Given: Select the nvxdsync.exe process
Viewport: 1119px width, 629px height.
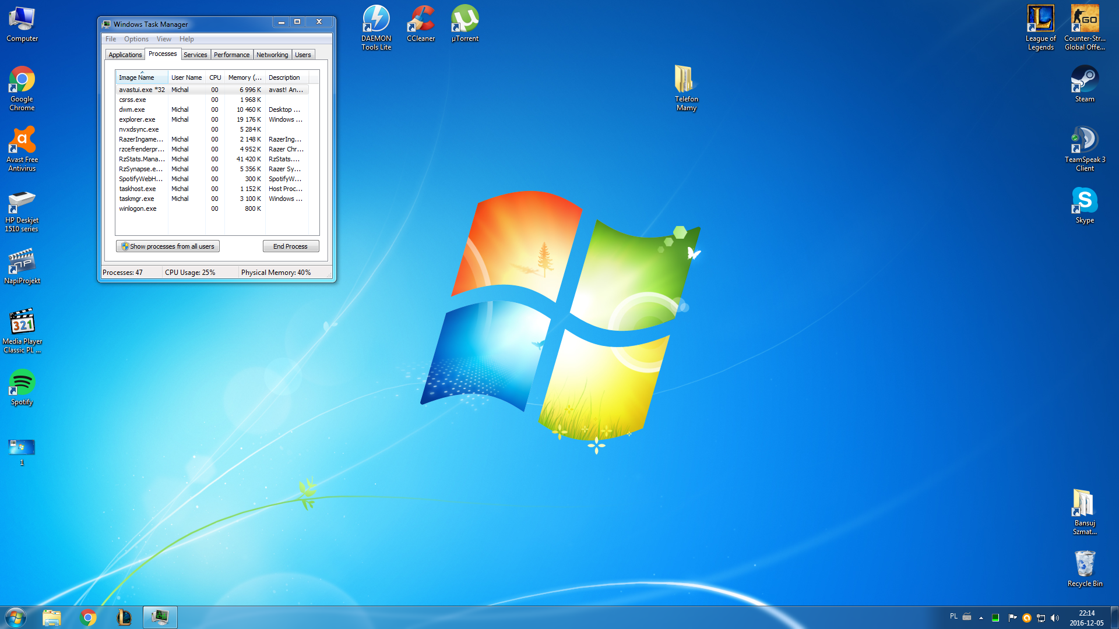Looking at the screenshot, I should pos(212,129).
